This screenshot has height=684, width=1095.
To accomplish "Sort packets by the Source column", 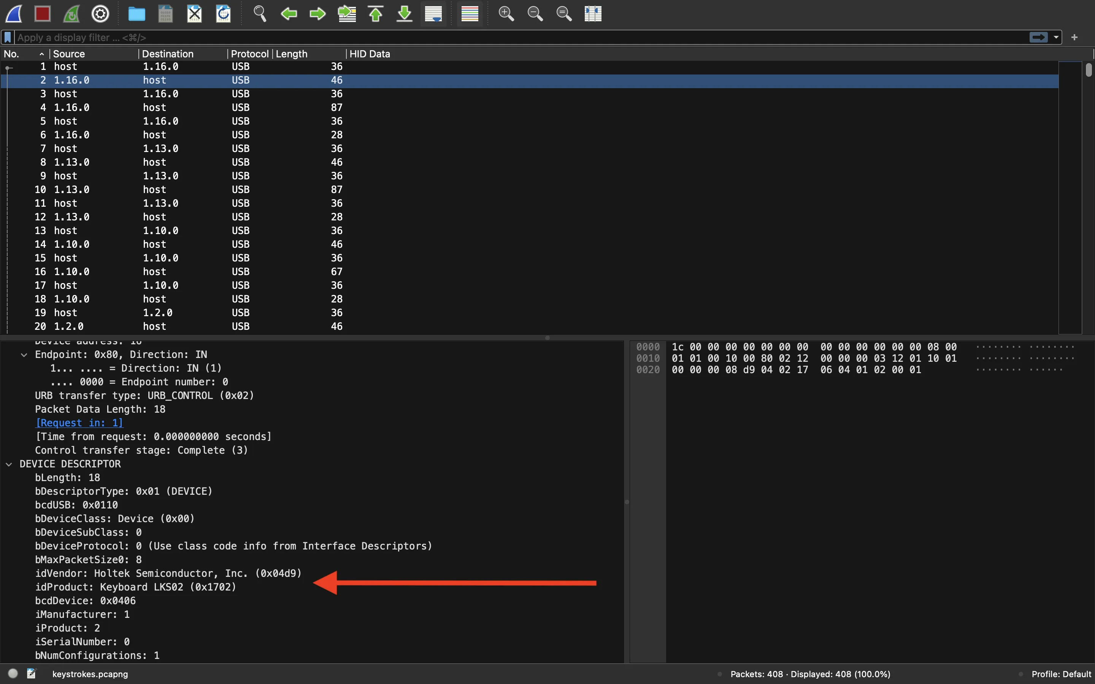I will point(94,54).
